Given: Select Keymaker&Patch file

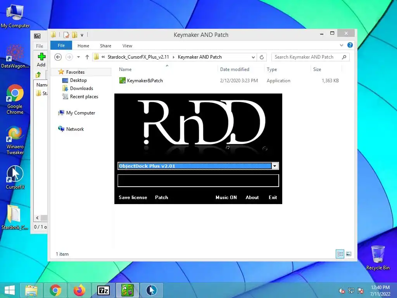Looking at the screenshot, I should coord(145,81).
